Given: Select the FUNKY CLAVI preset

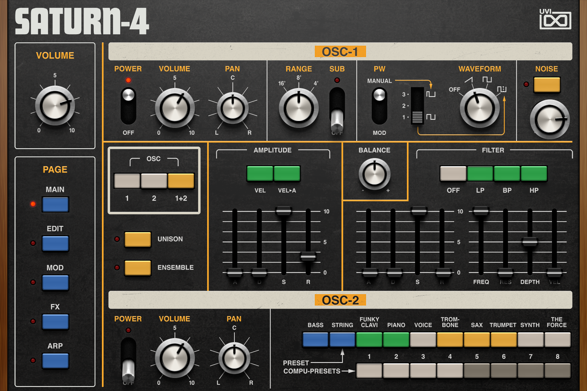Looking at the screenshot, I should (369, 339).
